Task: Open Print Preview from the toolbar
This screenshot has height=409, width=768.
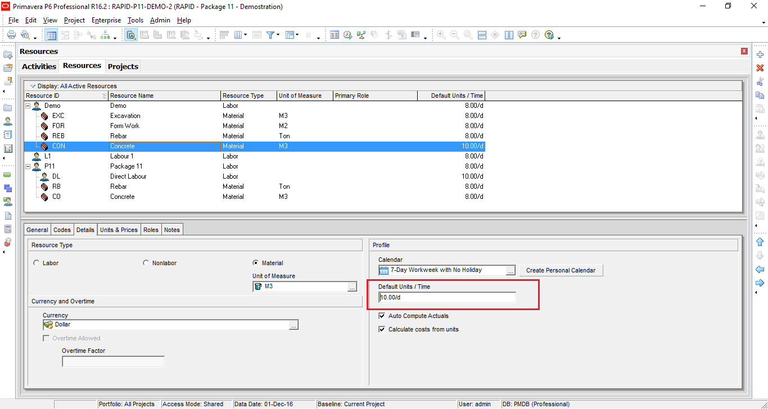Action: pos(26,34)
